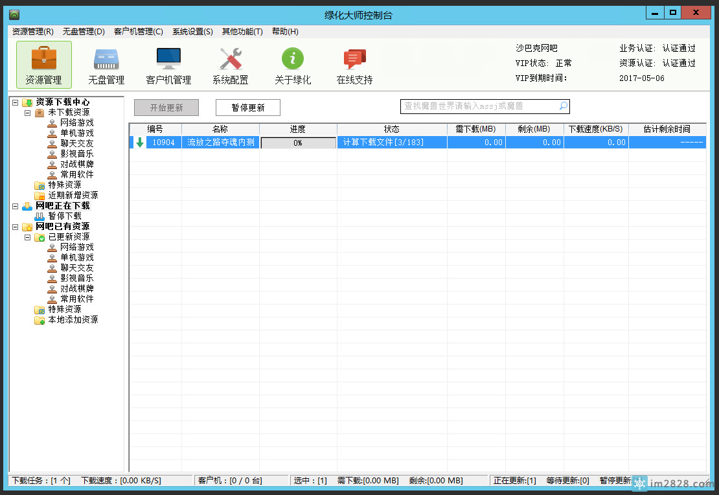
Task: Open the 客户机管理 monitor icon
Action: pos(168,59)
